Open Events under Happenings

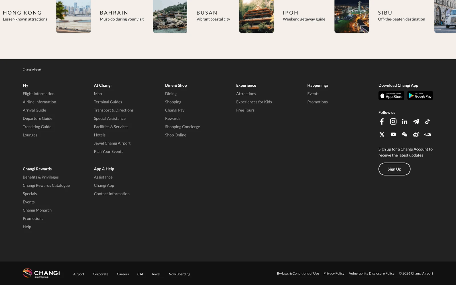point(313,94)
